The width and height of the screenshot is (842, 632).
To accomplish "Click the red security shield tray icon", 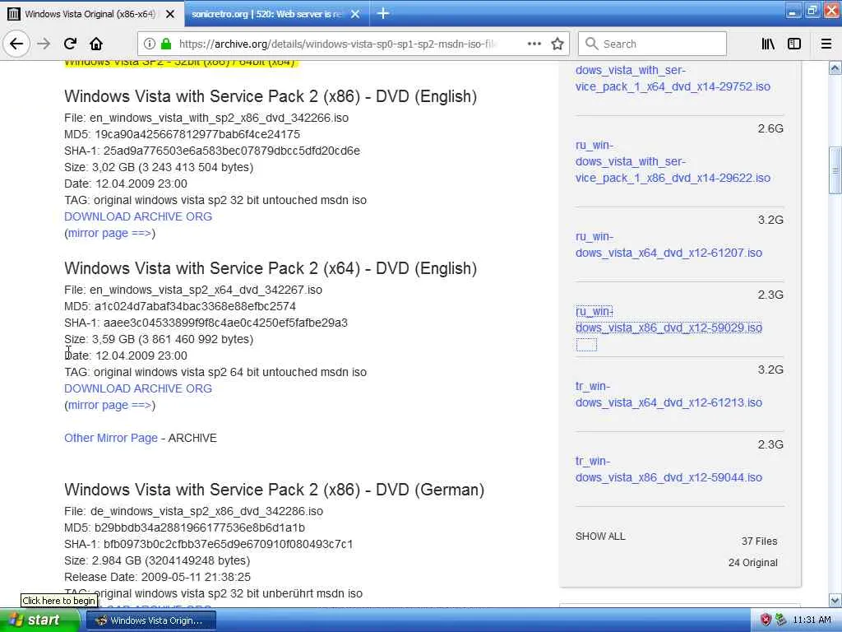I will pyautogui.click(x=766, y=620).
